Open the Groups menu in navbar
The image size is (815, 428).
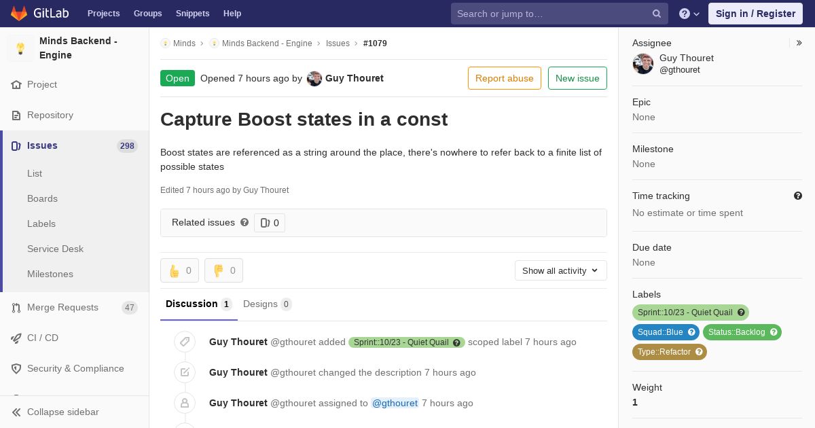(147, 14)
